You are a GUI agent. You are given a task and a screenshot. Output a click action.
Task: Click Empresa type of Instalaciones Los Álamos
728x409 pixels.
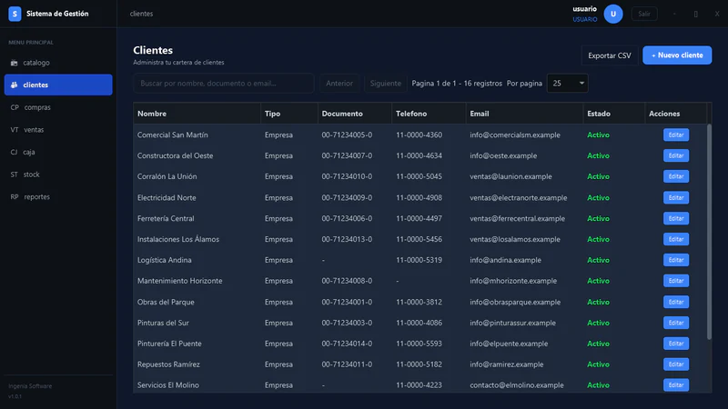(278, 239)
